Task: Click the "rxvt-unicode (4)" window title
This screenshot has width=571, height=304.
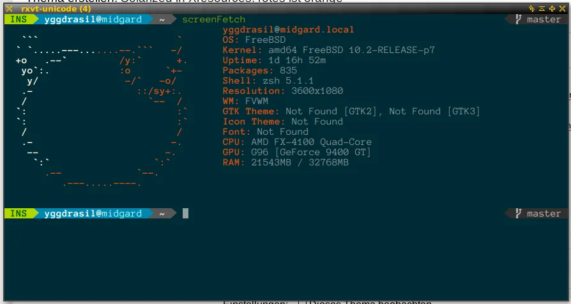Action: point(56,8)
